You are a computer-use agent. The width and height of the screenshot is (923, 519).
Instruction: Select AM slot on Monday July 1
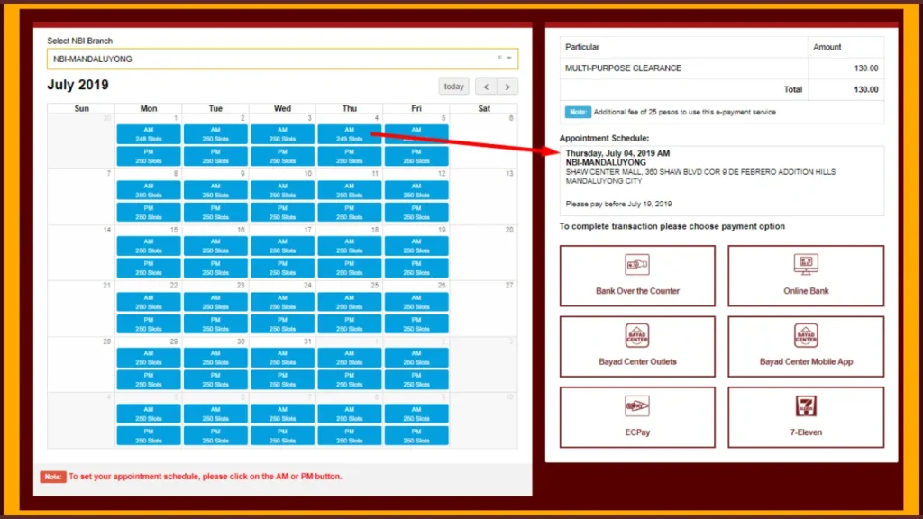coord(149,133)
